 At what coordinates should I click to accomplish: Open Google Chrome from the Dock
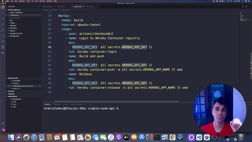(172, 137)
